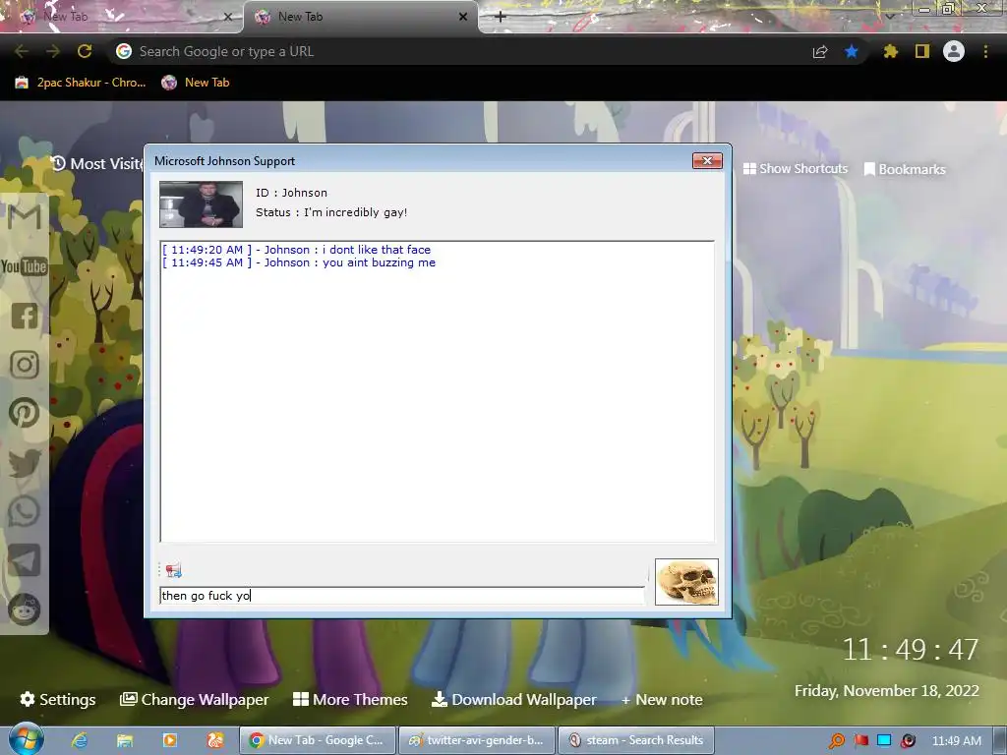
Task: Go back using the browser back arrow
Action: [22, 51]
